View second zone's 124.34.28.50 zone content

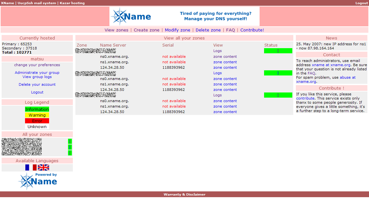[225, 90]
